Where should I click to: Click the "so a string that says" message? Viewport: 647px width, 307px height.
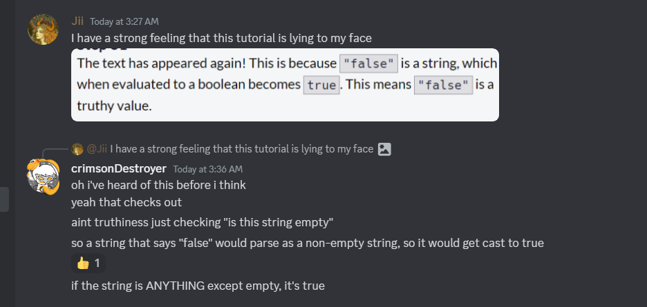pyautogui.click(x=308, y=243)
